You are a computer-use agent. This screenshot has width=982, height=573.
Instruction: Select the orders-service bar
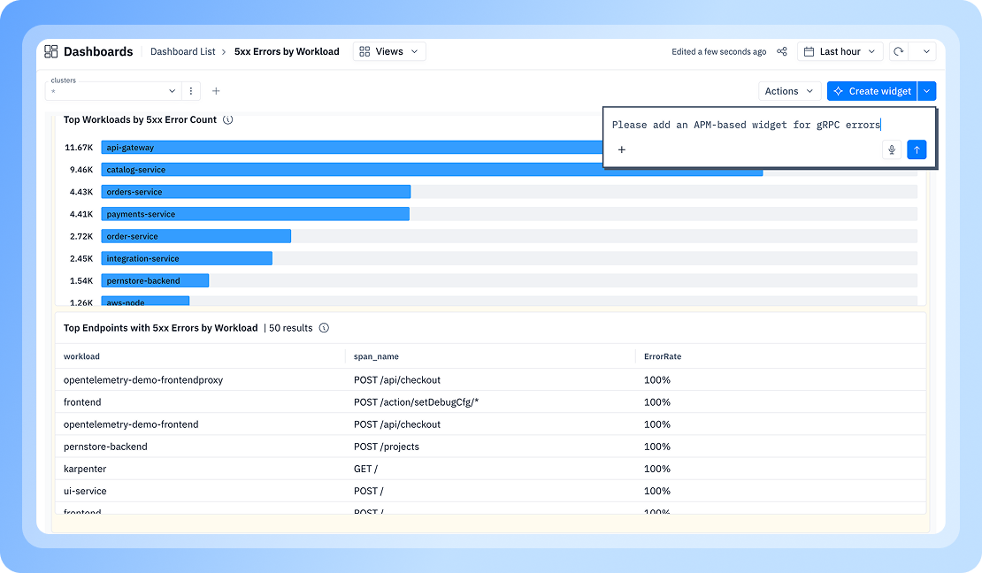257,192
